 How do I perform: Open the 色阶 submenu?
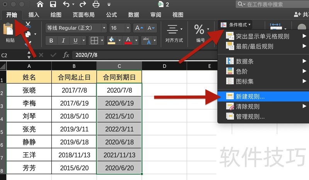(263, 71)
